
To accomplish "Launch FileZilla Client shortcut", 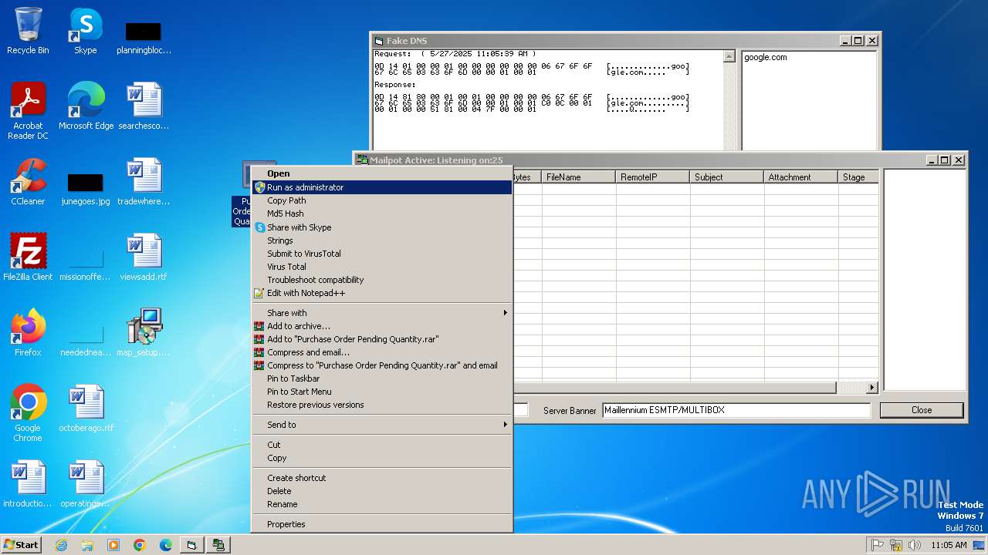I will point(28,257).
